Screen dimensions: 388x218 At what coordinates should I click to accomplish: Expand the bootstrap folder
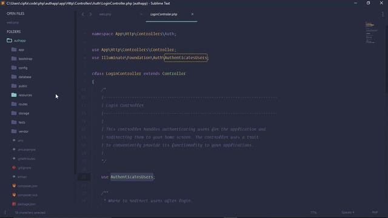(25, 59)
